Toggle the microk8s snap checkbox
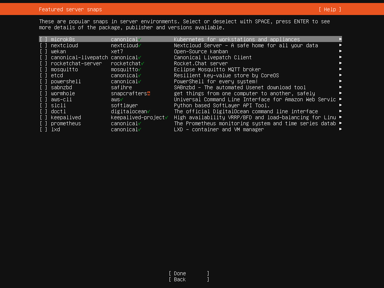The height and width of the screenshot is (288, 384). (x=43, y=39)
